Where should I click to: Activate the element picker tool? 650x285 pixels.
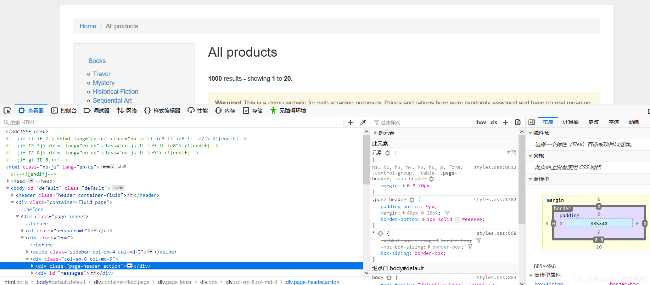pyautogui.click(x=7, y=110)
